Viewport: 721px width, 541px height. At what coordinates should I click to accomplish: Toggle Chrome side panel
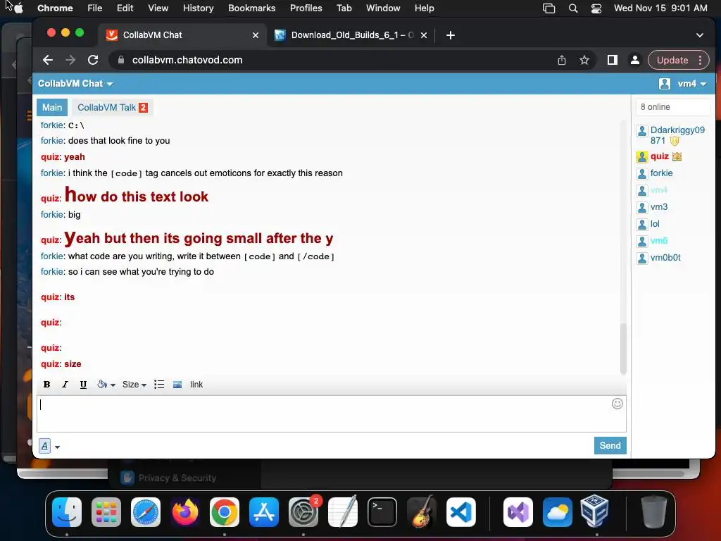pyautogui.click(x=612, y=61)
